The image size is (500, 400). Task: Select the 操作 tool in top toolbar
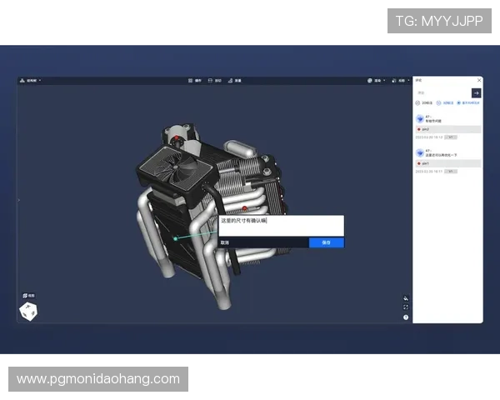click(196, 81)
